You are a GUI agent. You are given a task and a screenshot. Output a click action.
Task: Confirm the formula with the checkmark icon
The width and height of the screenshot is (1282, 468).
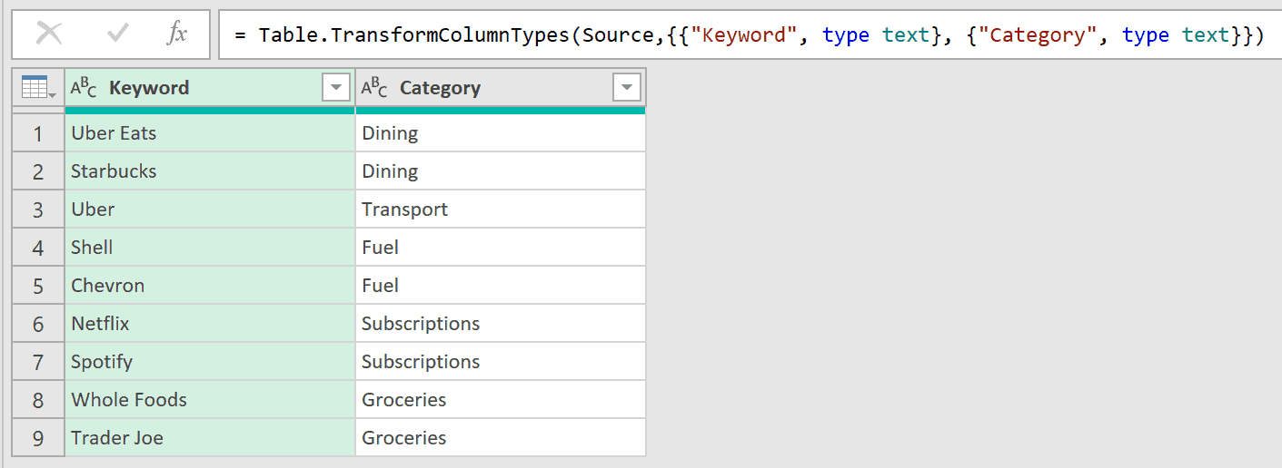pyautogui.click(x=118, y=34)
